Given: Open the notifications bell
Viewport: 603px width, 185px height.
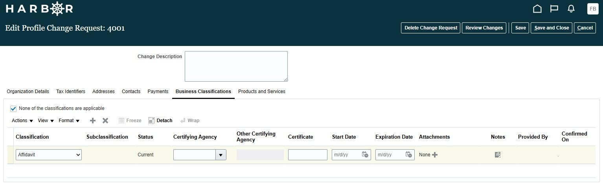Looking at the screenshot, I should (571, 9).
